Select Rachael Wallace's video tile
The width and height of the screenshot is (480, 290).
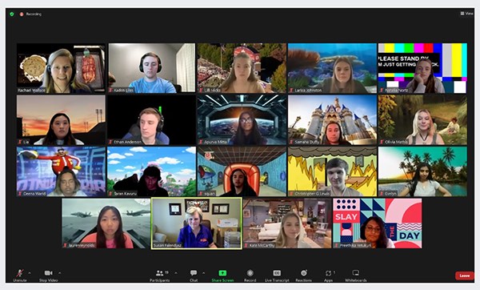[x=61, y=68]
